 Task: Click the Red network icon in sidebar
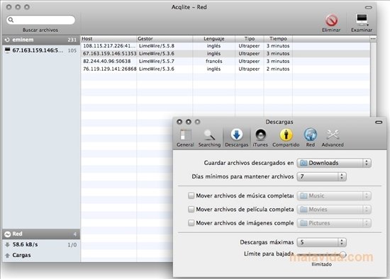8,234
